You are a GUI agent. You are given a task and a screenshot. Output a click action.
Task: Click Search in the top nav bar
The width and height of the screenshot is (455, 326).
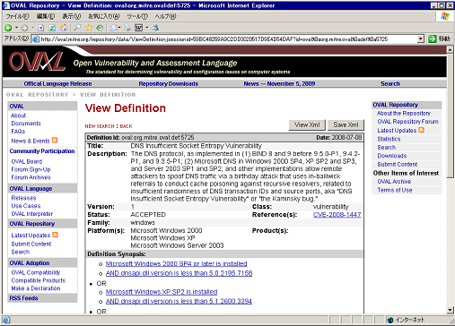390,83
